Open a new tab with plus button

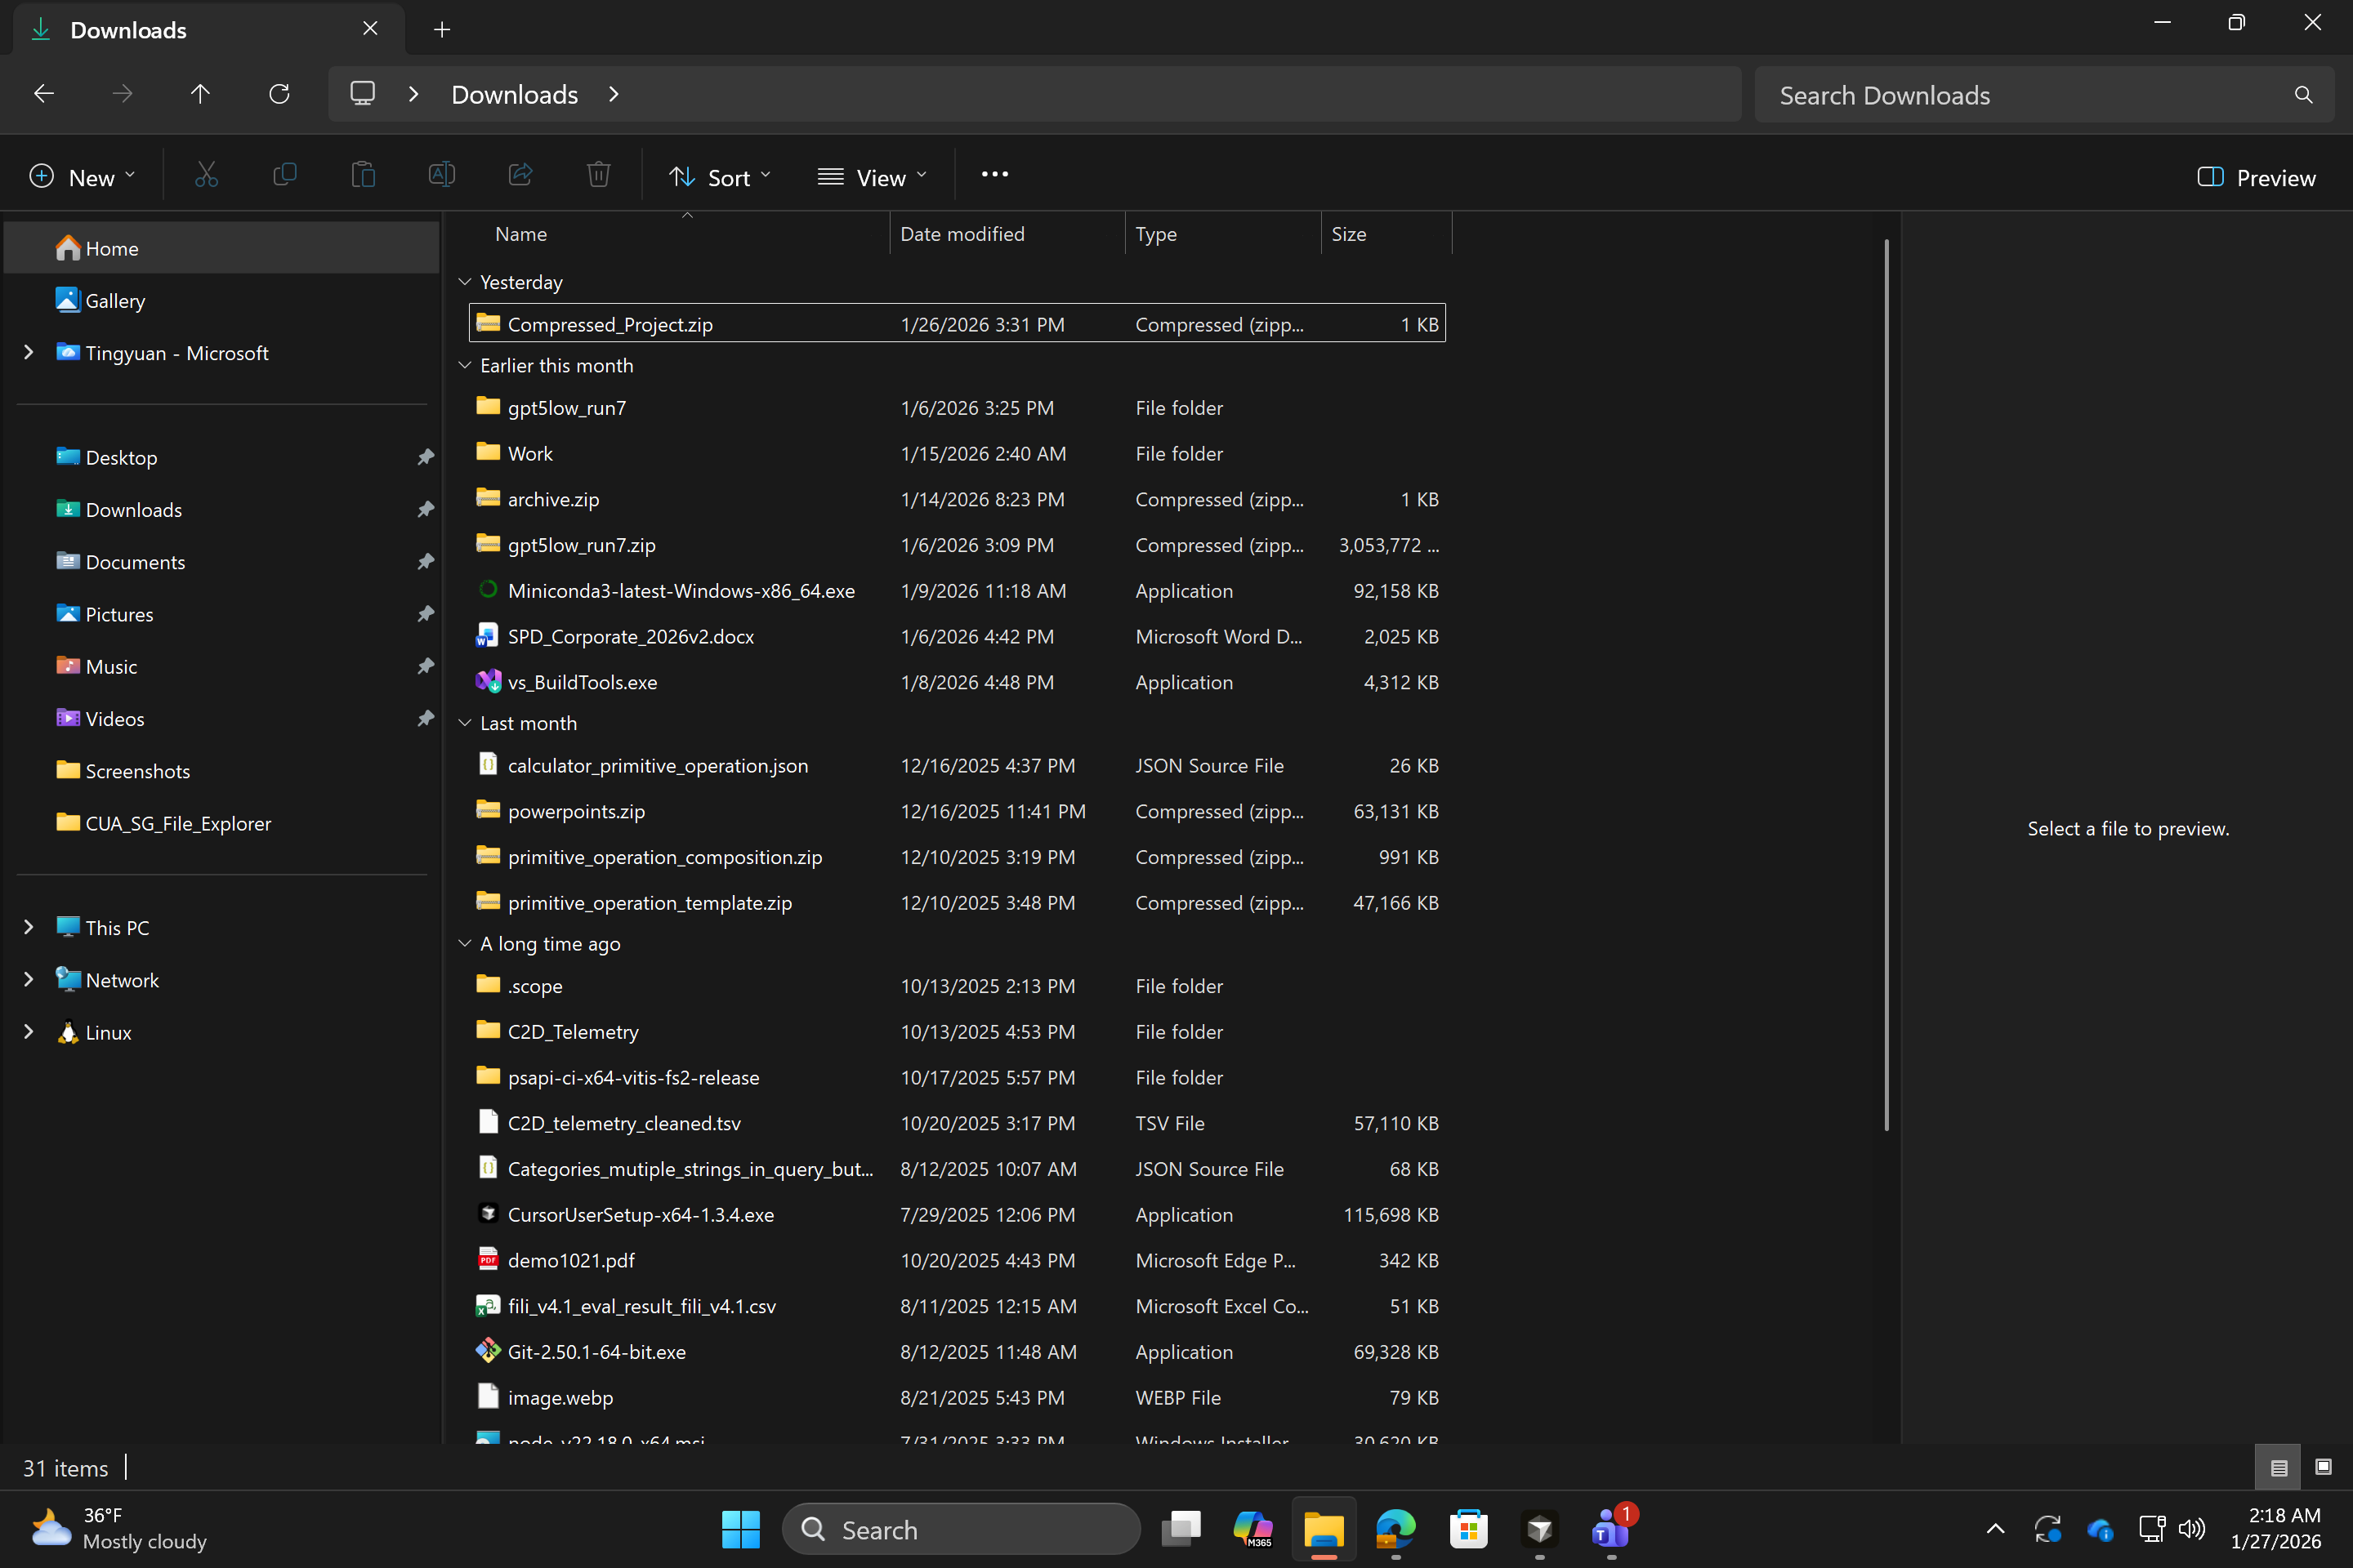tap(442, 30)
